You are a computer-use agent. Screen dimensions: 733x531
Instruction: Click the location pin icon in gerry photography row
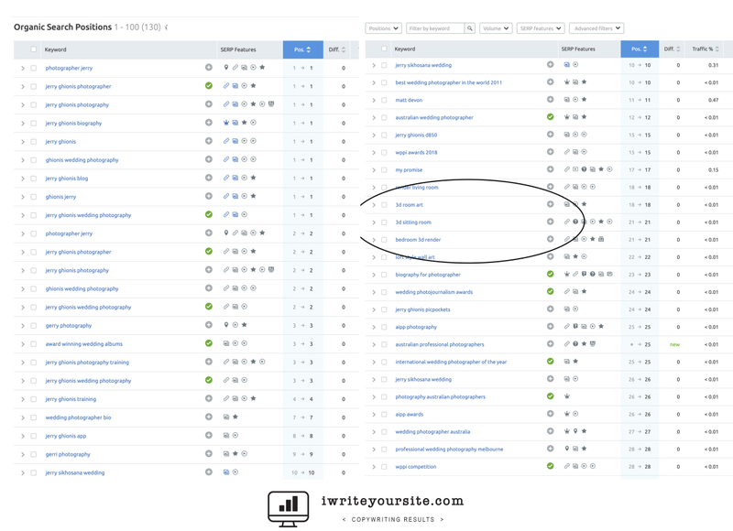[226, 325]
